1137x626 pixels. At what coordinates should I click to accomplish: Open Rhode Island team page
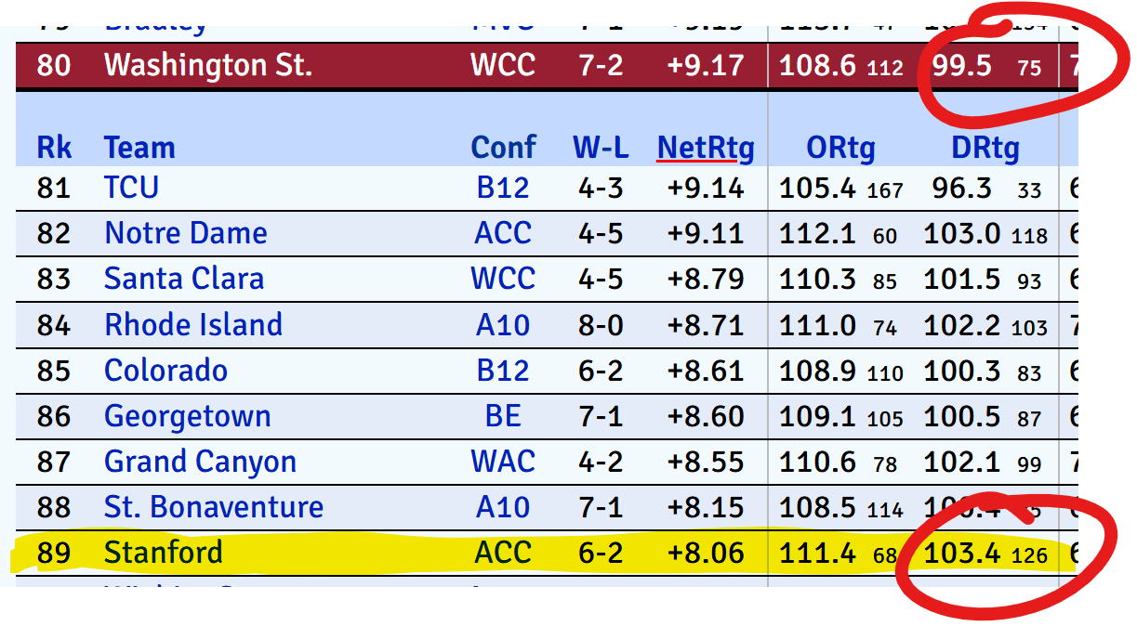click(x=193, y=324)
